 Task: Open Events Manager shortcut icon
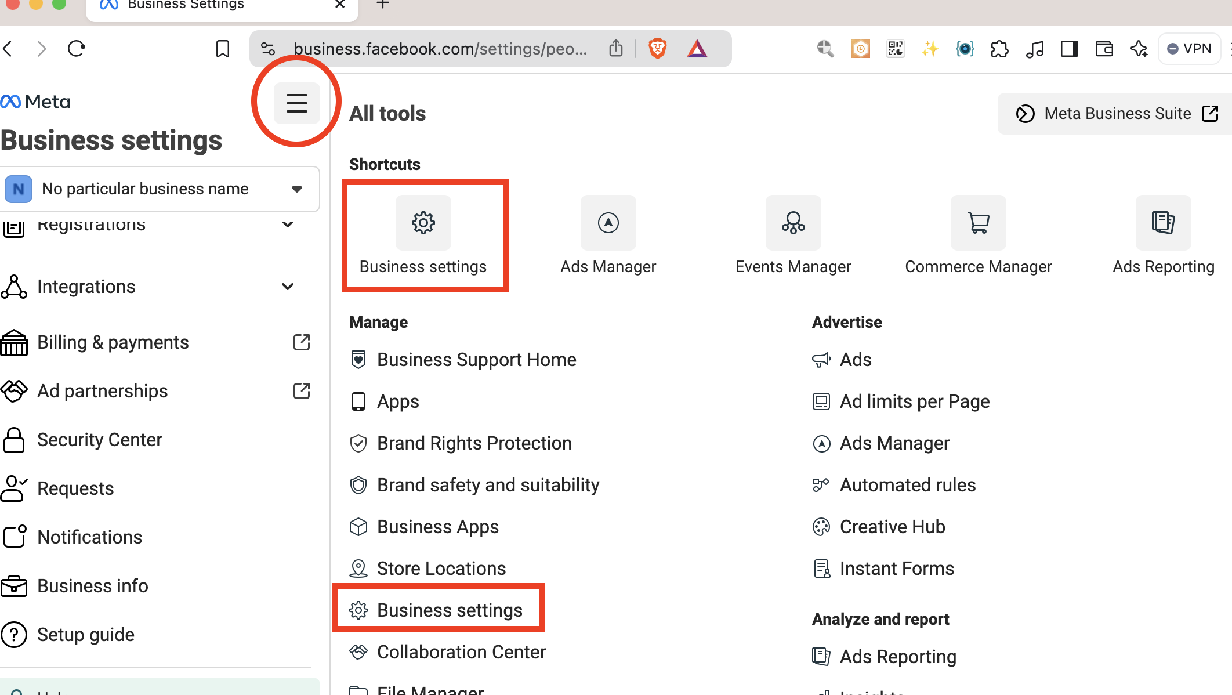(x=793, y=223)
